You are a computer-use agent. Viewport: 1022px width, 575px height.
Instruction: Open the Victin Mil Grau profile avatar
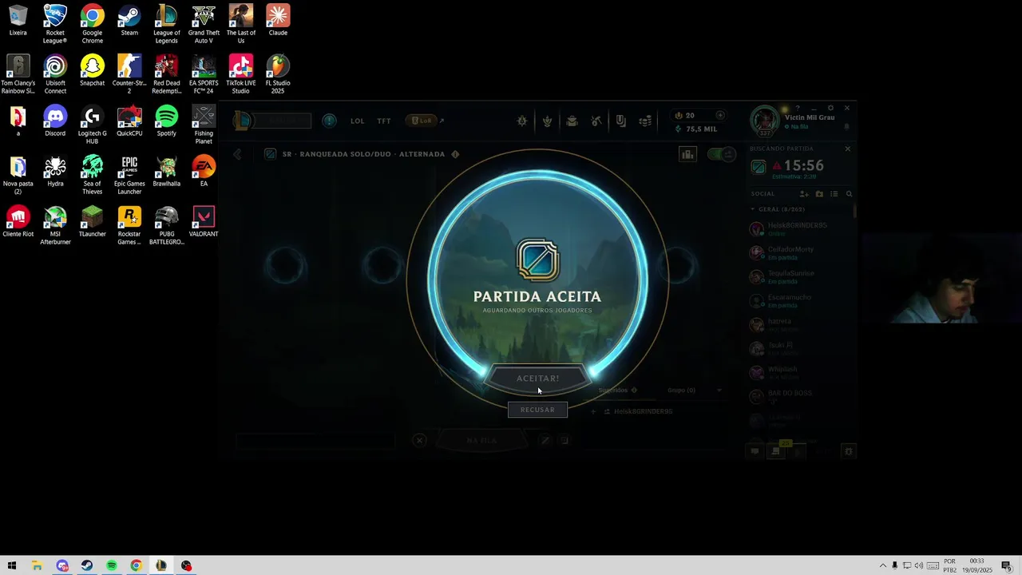(x=765, y=121)
